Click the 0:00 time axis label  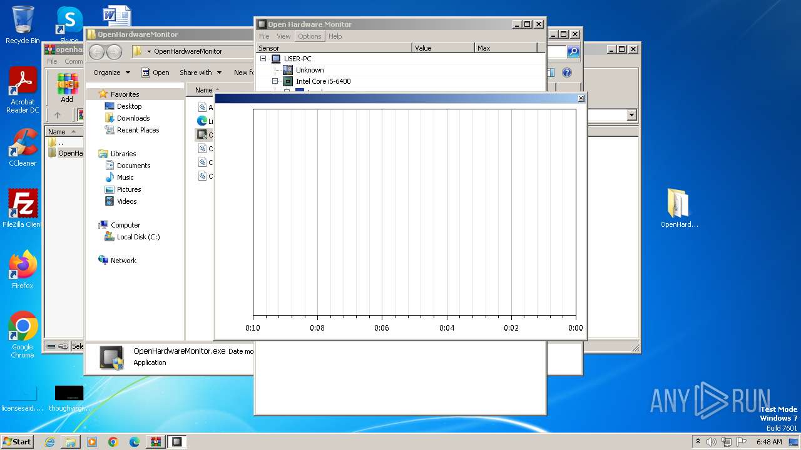[x=575, y=327]
